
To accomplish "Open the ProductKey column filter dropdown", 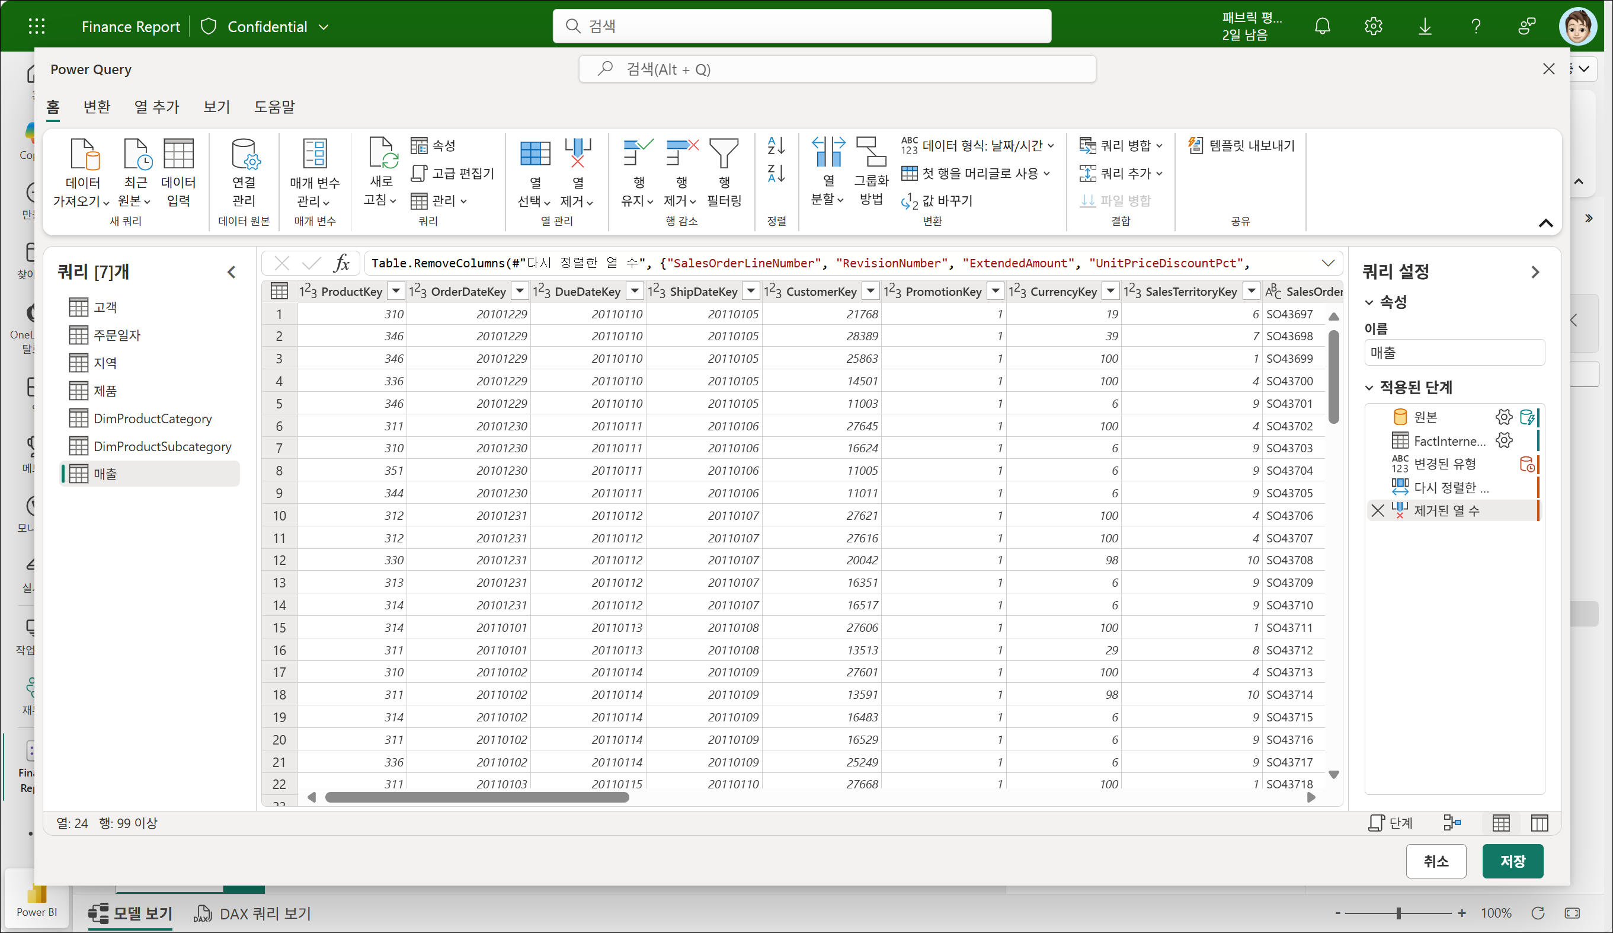I will click(396, 292).
